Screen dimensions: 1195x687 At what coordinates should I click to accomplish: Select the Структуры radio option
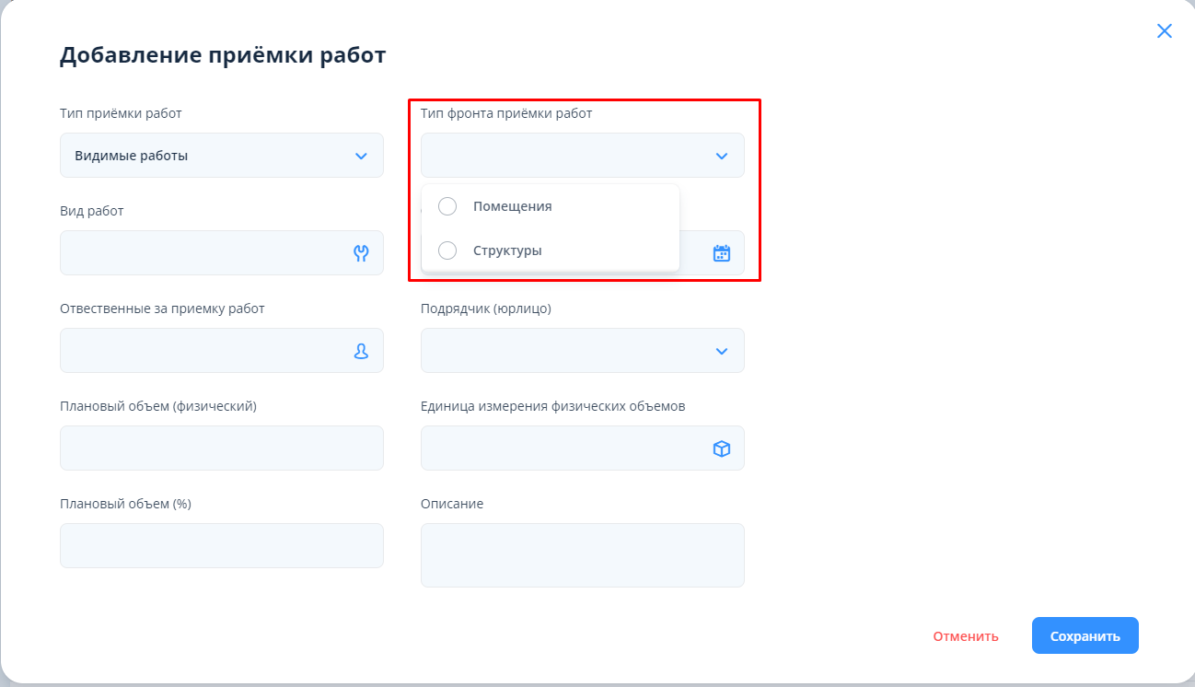(x=447, y=250)
